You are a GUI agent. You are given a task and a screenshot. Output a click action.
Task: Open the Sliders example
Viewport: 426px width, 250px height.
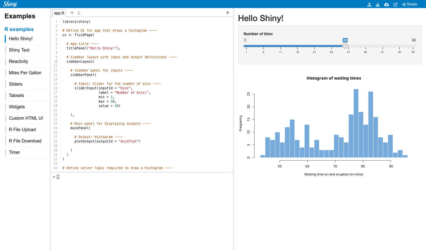(16, 84)
